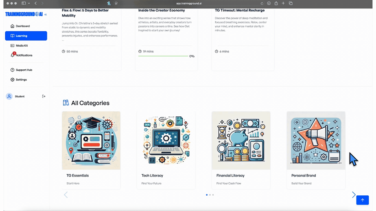Select the Learning menu item

click(x=26, y=36)
